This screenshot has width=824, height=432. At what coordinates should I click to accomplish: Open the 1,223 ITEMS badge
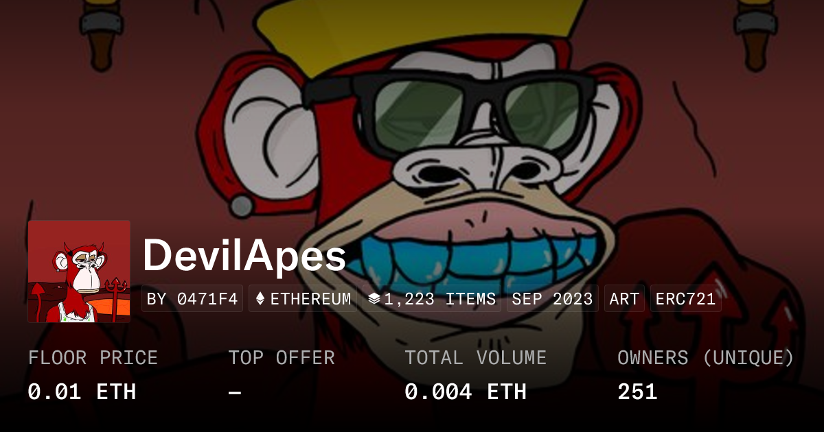pos(432,299)
